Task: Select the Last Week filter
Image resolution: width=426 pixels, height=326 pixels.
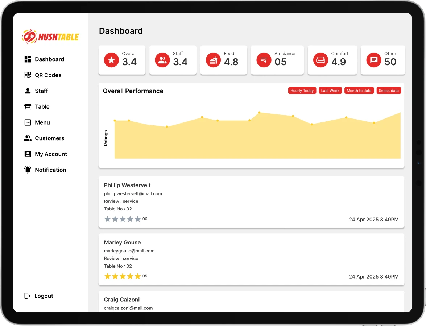Action: (330, 91)
